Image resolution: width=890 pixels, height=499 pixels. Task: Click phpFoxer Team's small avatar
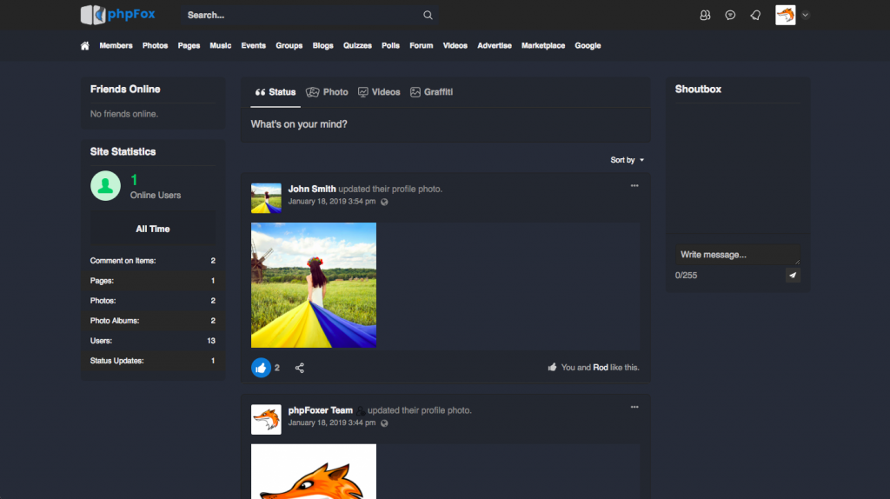pyautogui.click(x=266, y=420)
